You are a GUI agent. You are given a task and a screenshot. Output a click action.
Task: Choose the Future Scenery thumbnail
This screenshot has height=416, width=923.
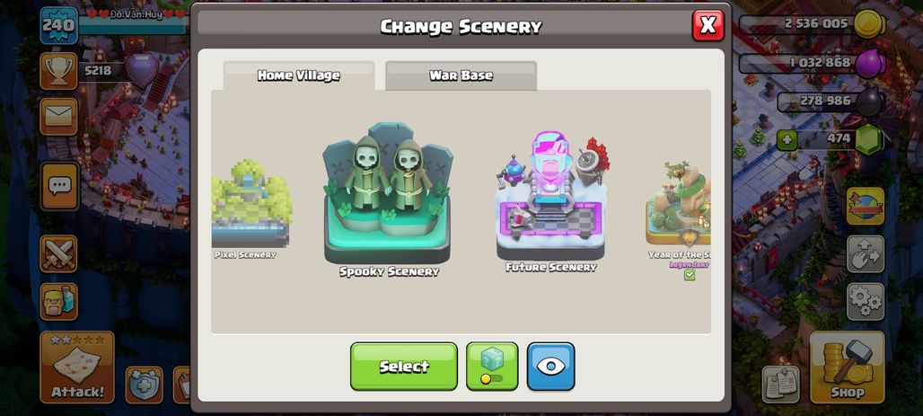550,201
